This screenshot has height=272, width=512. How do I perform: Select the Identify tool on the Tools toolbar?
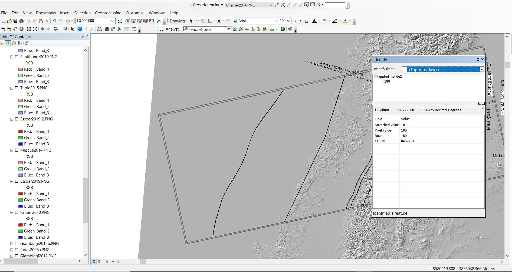click(80, 29)
